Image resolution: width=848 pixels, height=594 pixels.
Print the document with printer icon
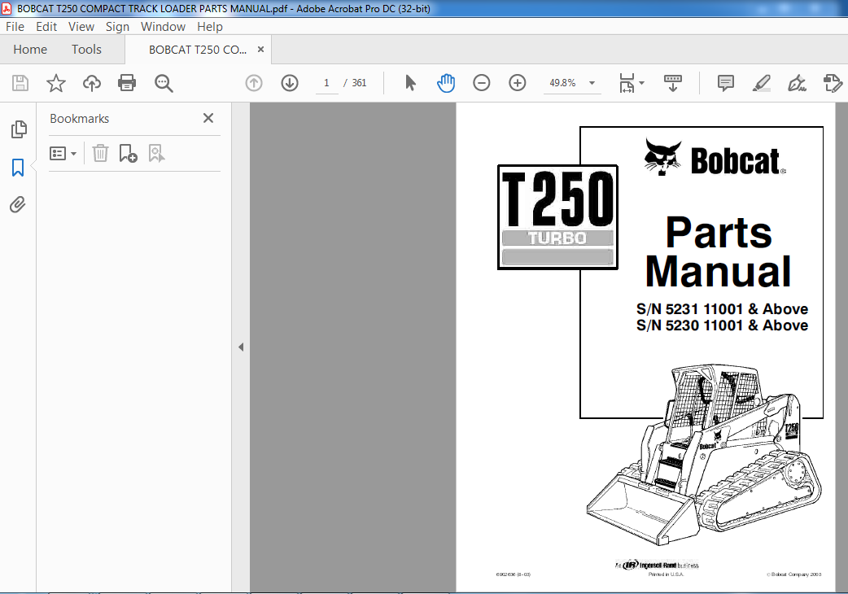click(127, 83)
